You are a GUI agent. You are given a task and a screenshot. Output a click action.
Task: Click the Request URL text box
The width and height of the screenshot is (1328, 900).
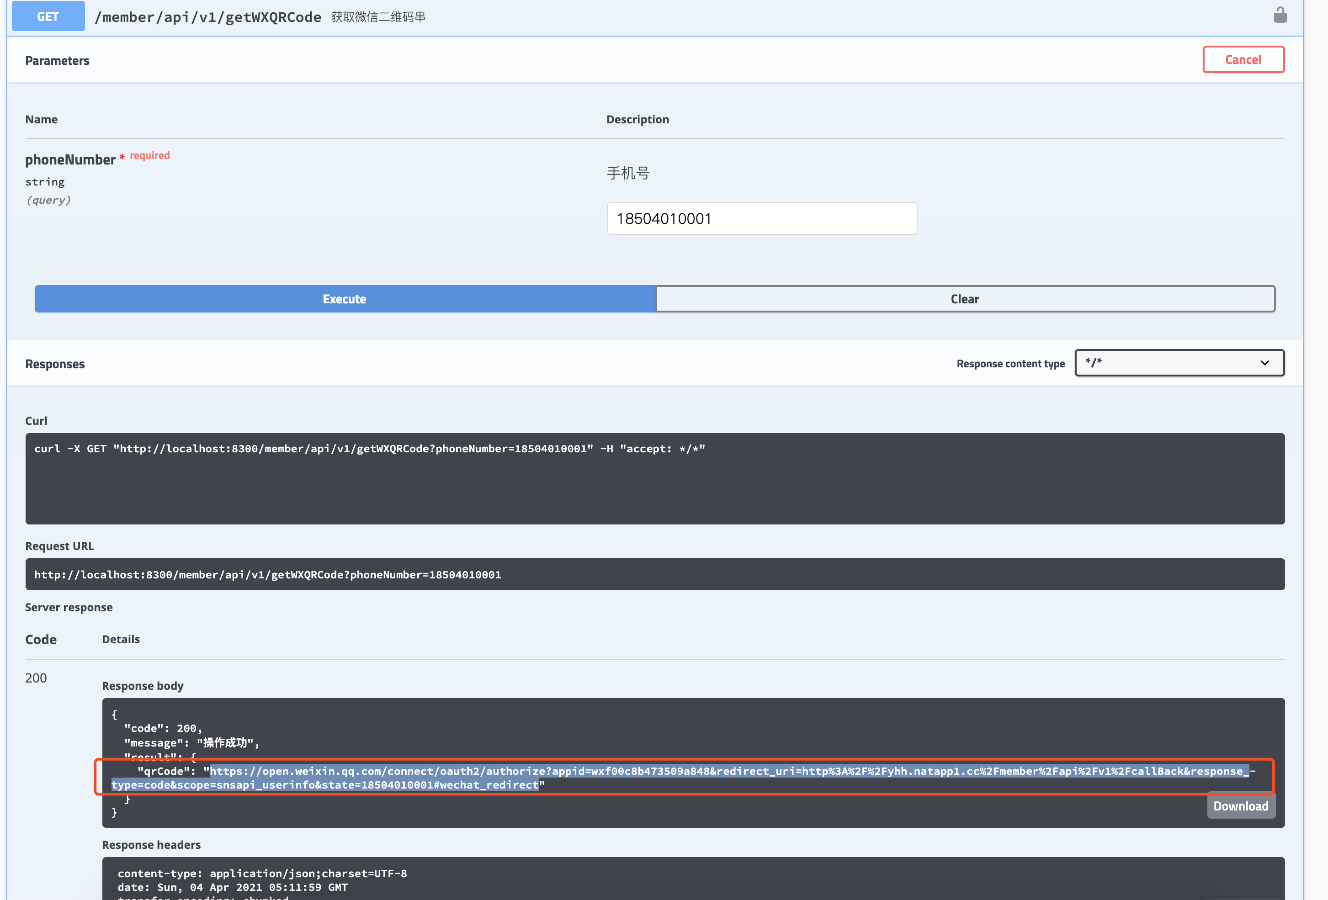[x=654, y=574]
